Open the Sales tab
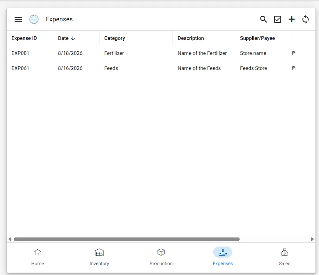Image resolution: width=319 pixels, height=275 pixels. click(x=284, y=257)
